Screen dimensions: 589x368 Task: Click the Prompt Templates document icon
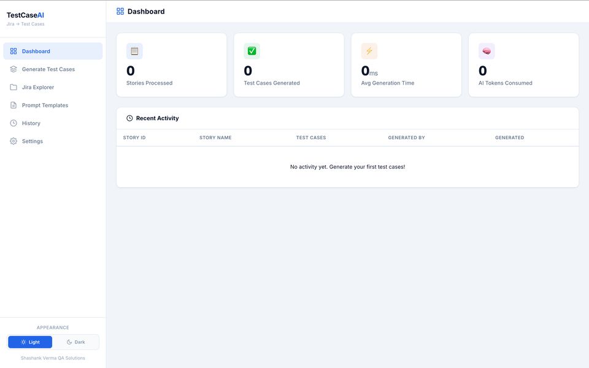point(13,105)
